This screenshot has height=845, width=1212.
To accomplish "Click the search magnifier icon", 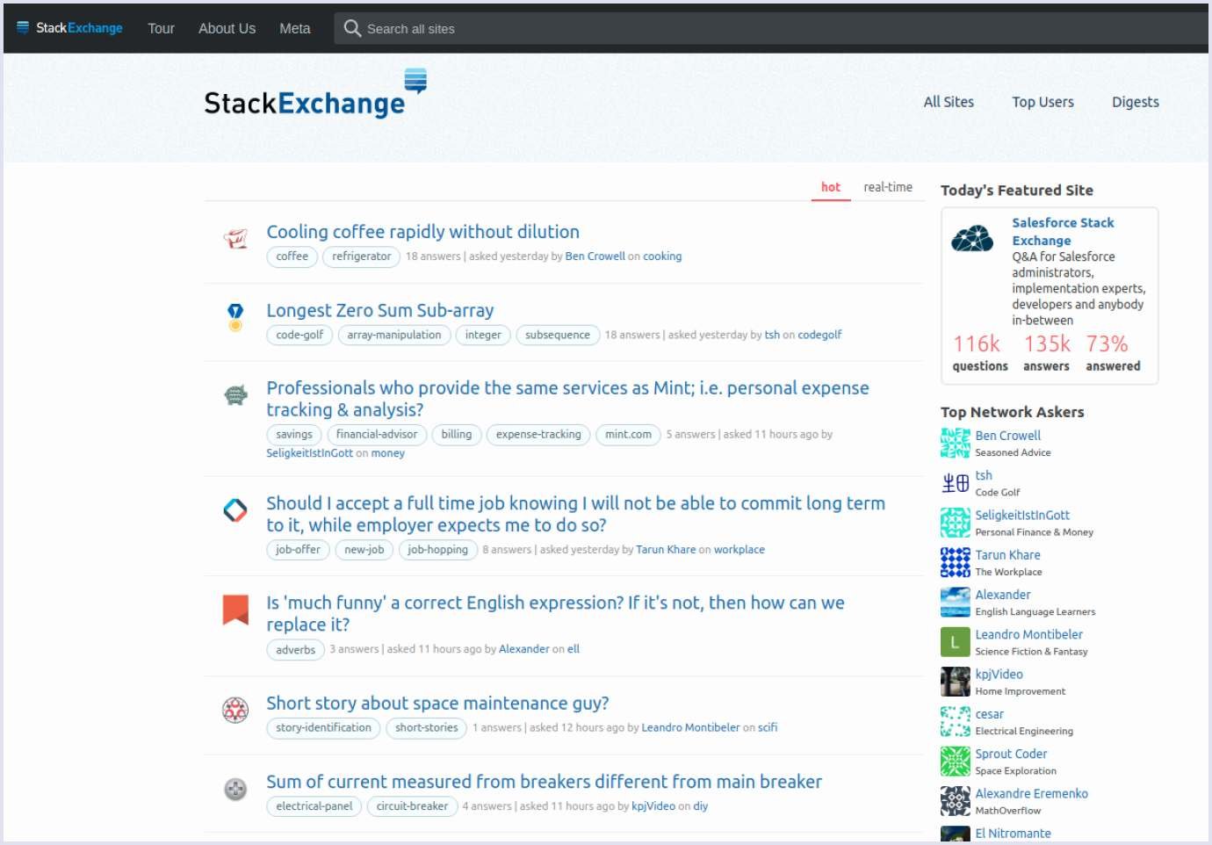I will pos(352,28).
